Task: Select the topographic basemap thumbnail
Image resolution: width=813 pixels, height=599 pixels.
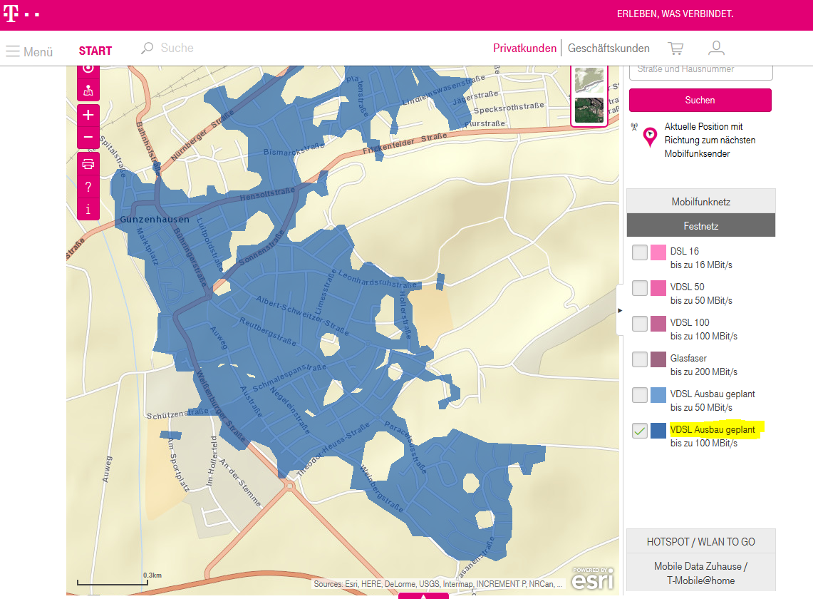Action: pos(589,80)
